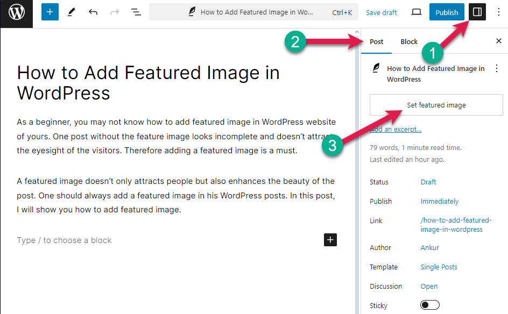
Task: Click the Author label in sidebar
Action: point(380,248)
